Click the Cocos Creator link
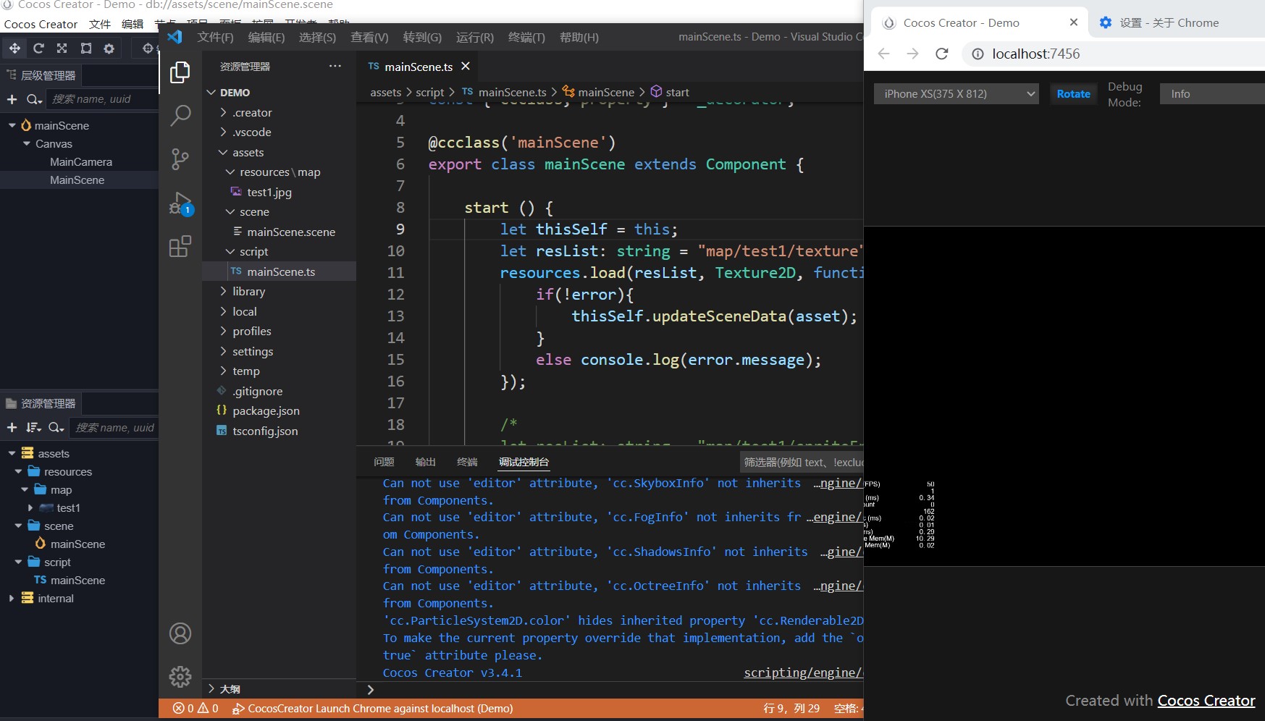 1206,701
